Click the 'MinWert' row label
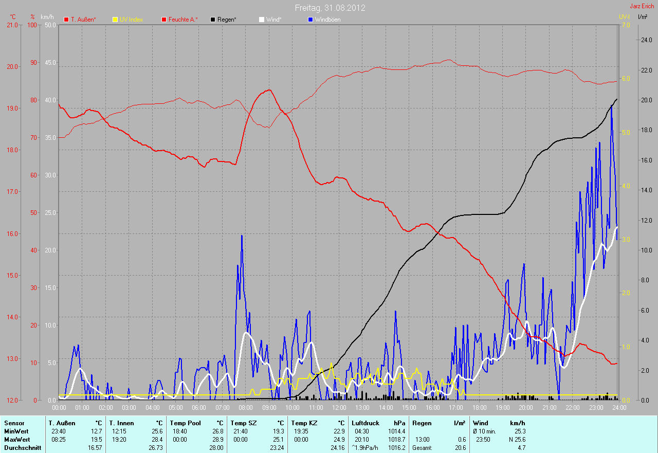Screen dimensions: 658x453 click(x=15, y=431)
